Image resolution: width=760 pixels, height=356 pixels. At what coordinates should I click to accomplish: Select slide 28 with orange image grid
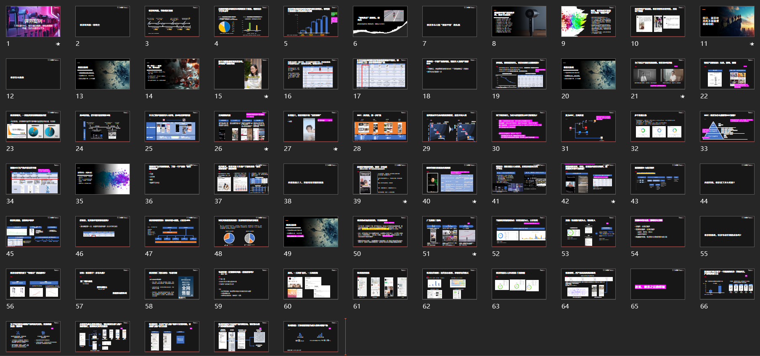(380, 127)
